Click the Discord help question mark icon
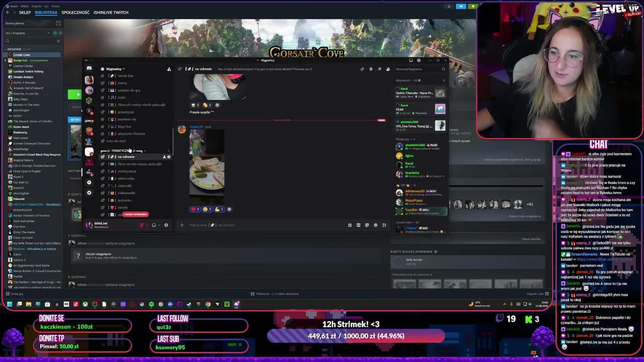Screen dimensions: 644x362 (x=419, y=60)
